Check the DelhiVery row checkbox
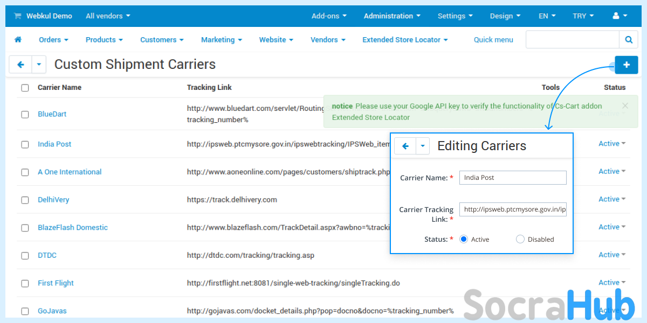This screenshot has height=323, width=647. 25,200
